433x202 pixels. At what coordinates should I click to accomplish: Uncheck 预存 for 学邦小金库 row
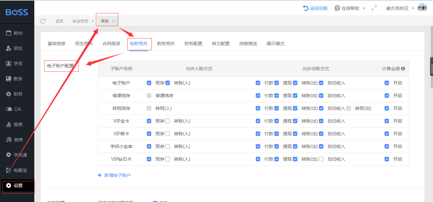coord(149,146)
